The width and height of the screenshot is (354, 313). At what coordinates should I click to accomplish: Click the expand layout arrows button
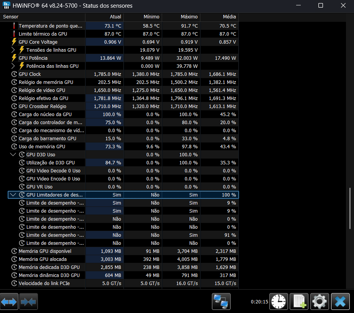[9, 302]
